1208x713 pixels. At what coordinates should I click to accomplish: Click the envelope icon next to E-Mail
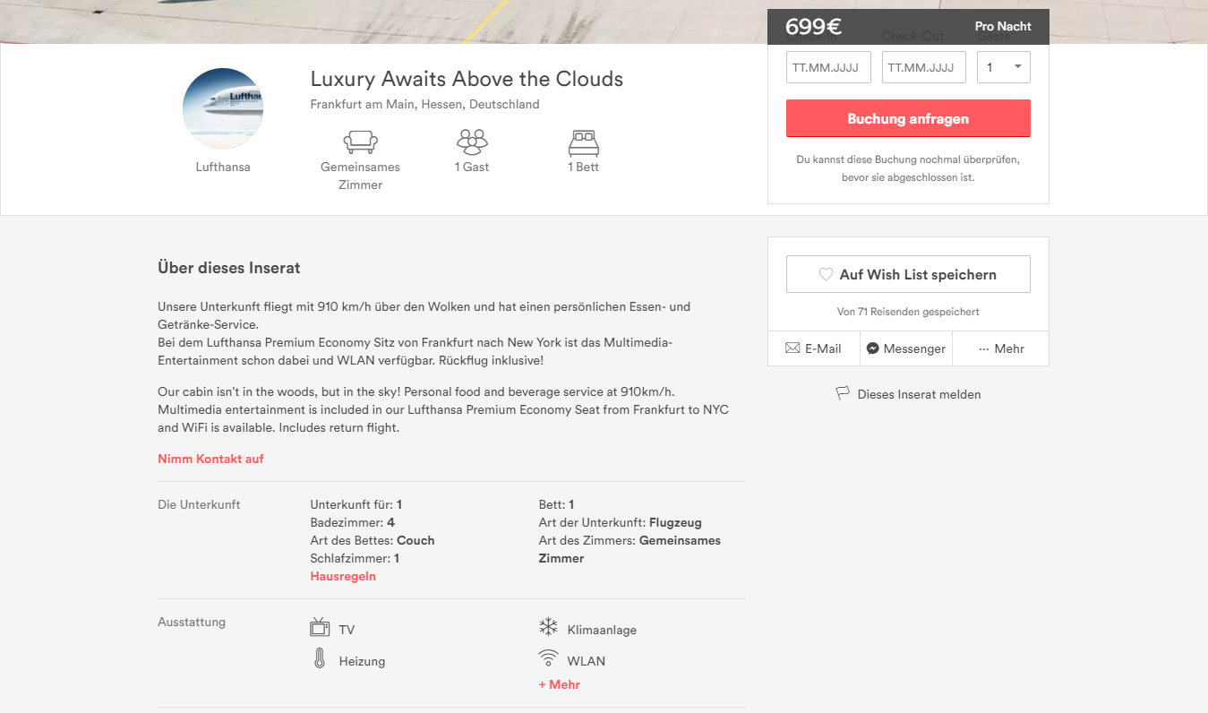point(792,348)
